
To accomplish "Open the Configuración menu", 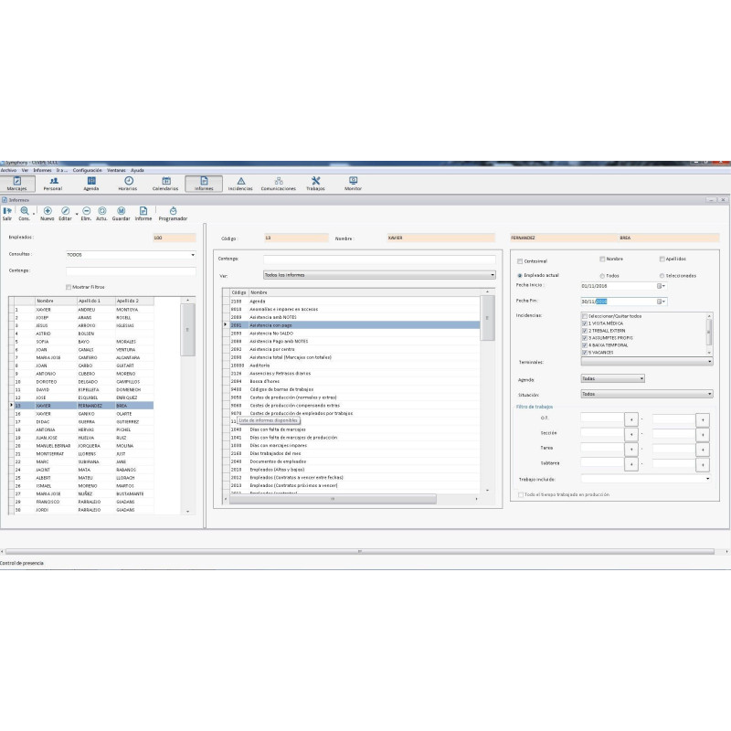I will (87, 171).
